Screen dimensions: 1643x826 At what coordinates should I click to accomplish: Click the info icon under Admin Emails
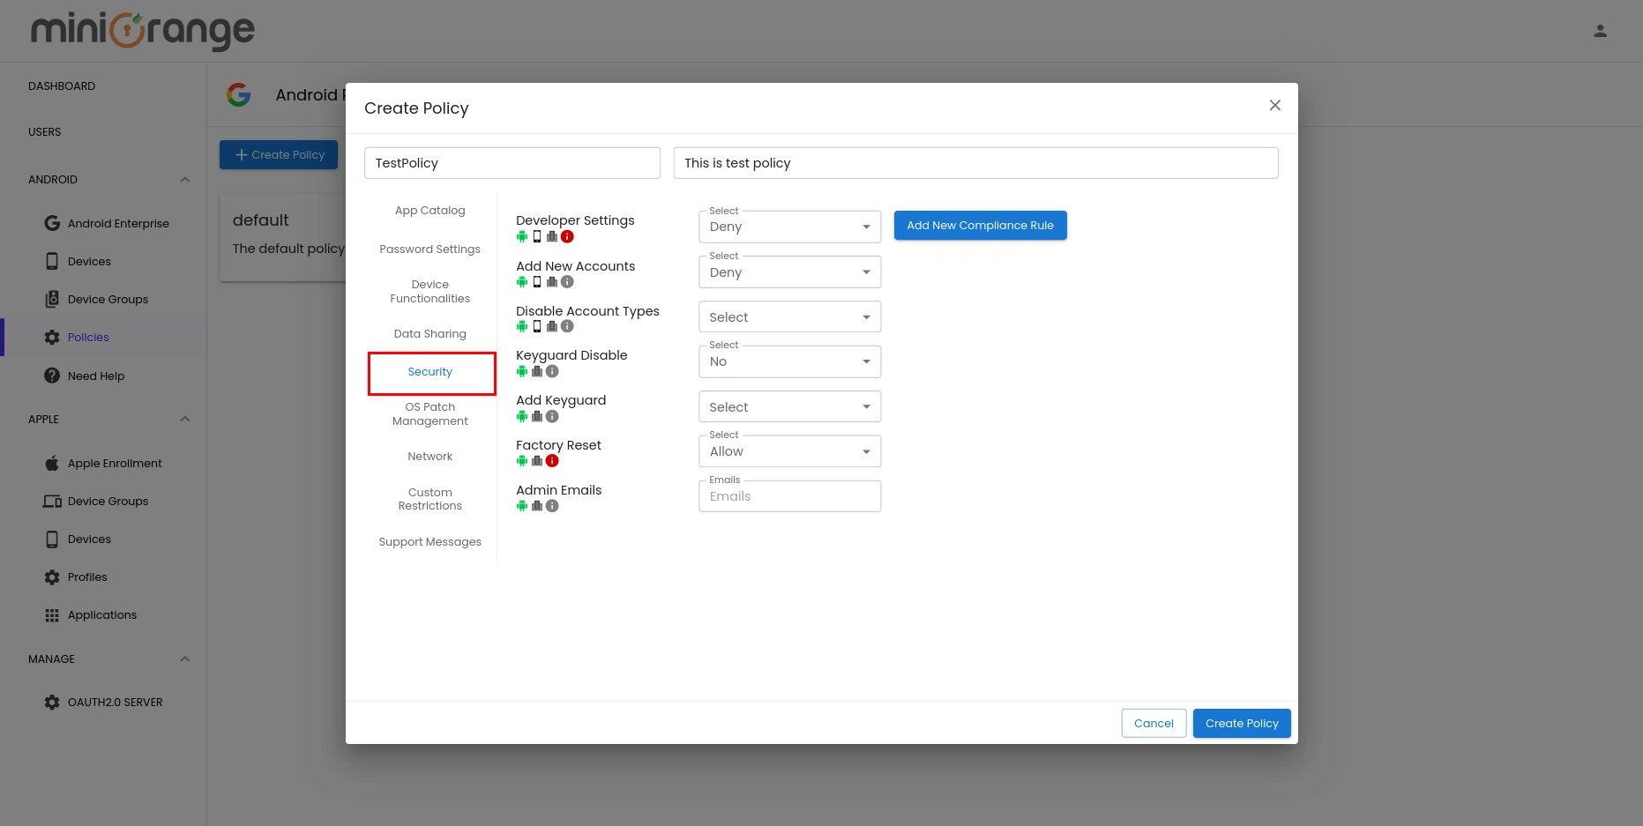pos(552,505)
